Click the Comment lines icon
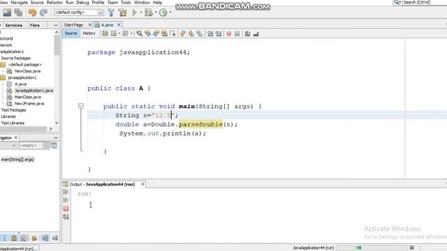Image resolution: width=447 pixels, height=251 pixels. coord(247,33)
